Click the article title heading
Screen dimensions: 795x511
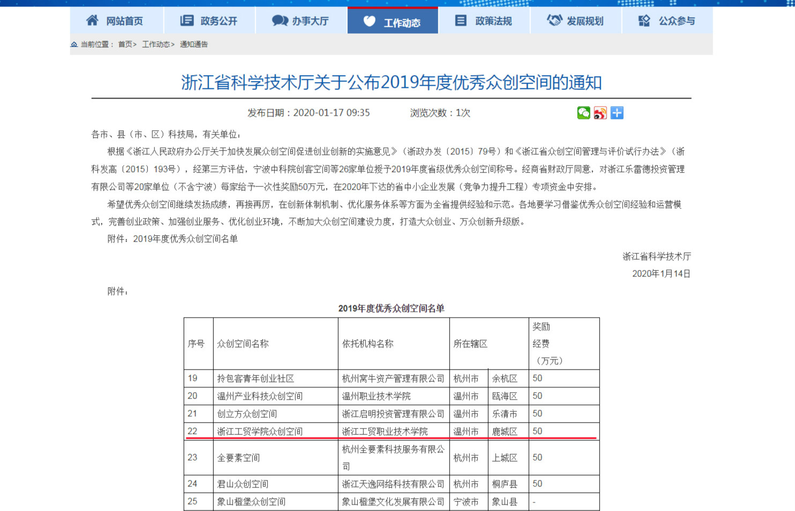pos(391,82)
